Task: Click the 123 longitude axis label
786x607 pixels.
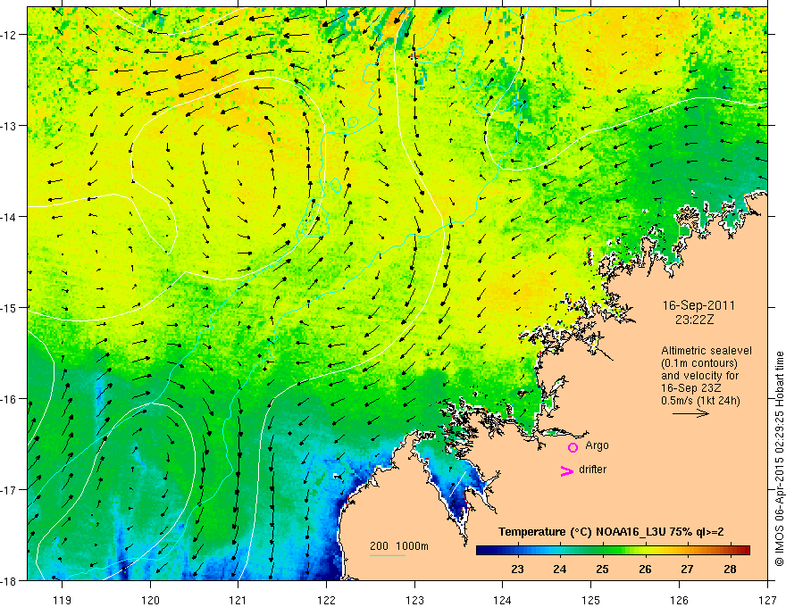Action: 414,600
